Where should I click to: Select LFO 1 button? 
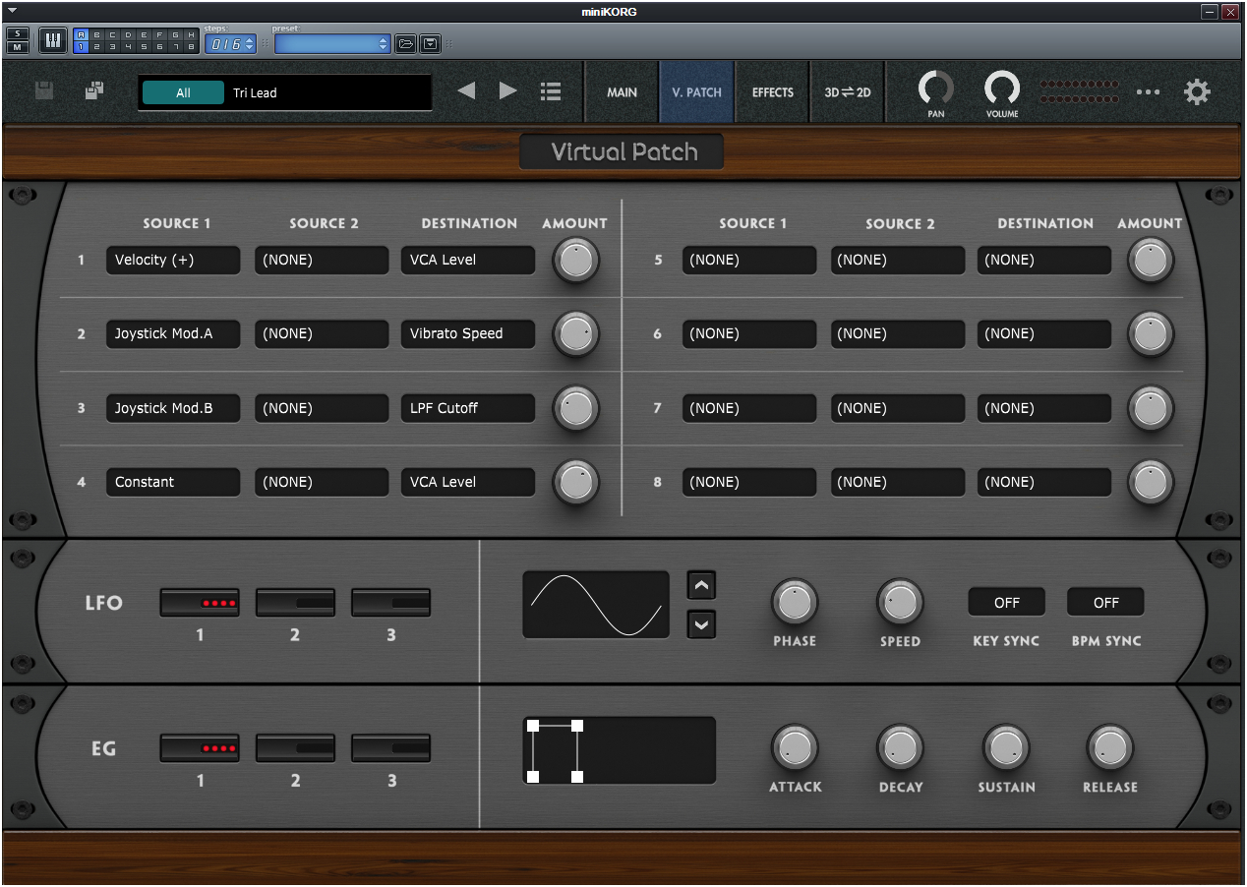click(x=200, y=603)
